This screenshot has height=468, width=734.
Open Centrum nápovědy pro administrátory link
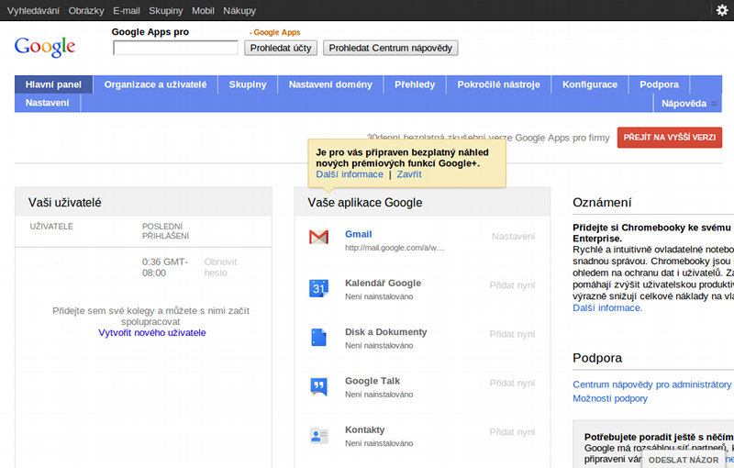651,384
